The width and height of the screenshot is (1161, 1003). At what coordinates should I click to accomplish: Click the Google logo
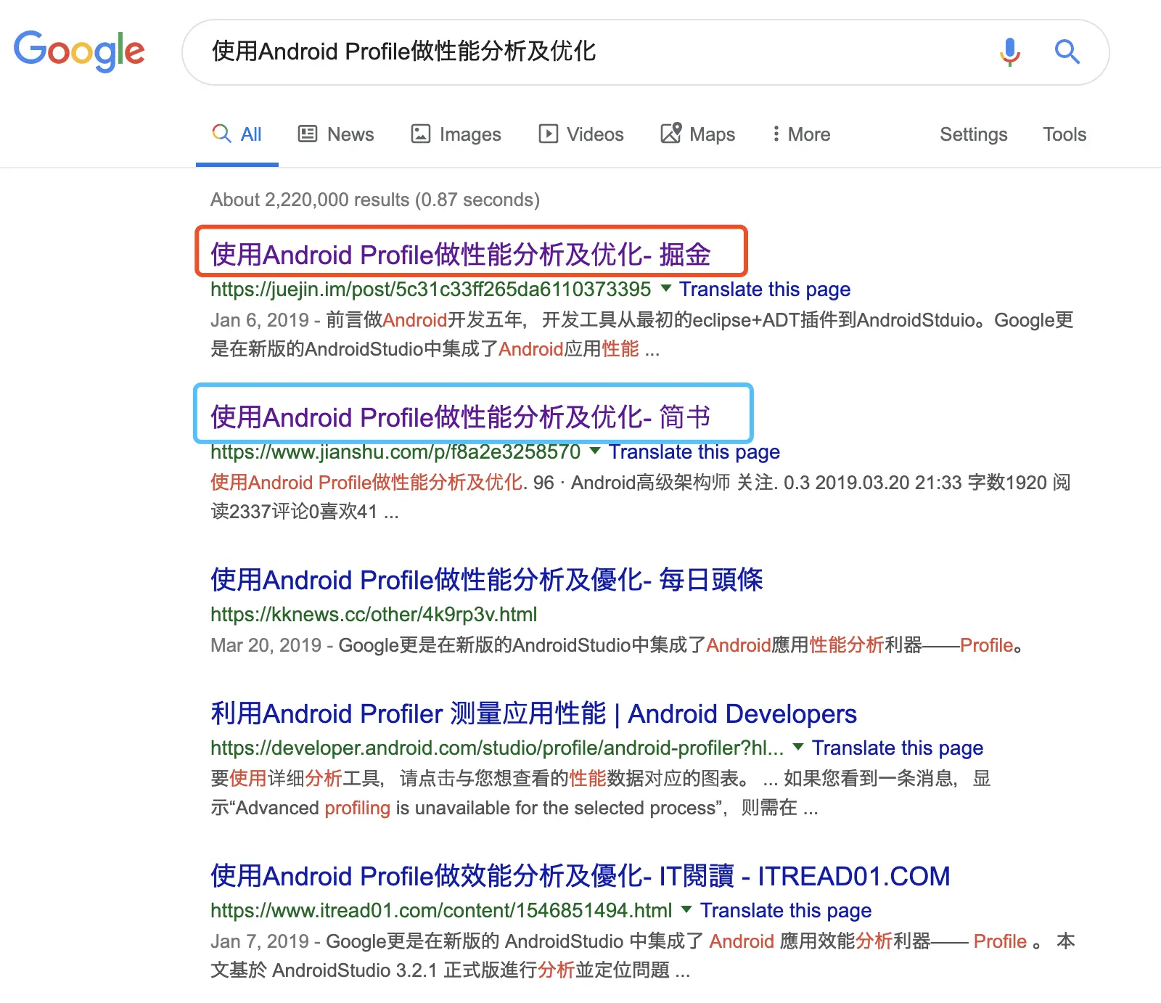(x=79, y=52)
